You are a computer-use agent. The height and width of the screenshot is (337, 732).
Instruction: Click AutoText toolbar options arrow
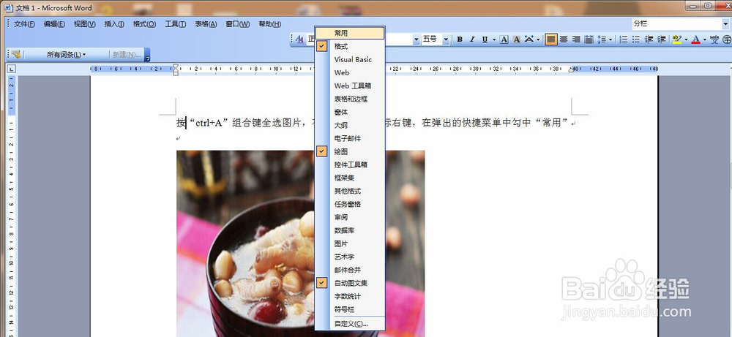tap(147, 55)
